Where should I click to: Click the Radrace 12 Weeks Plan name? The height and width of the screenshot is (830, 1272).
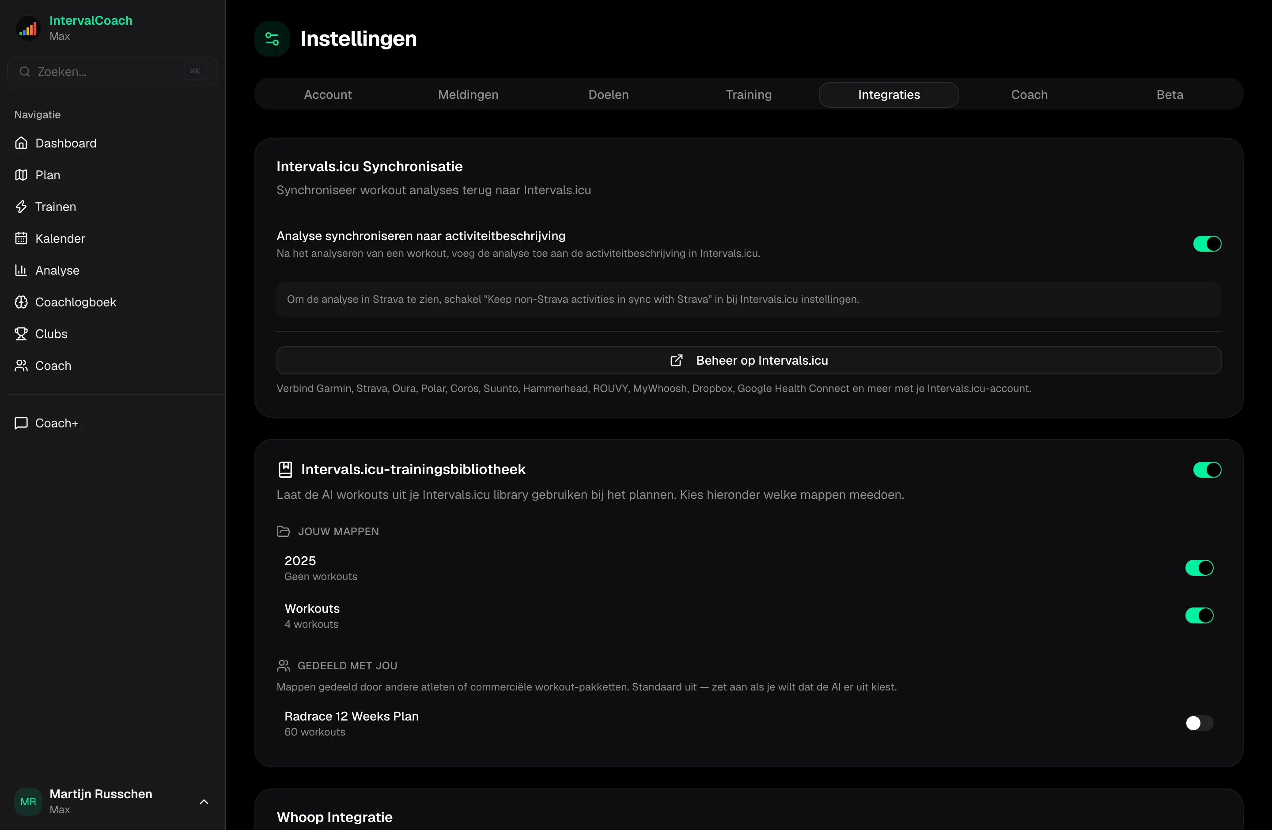click(x=351, y=716)
